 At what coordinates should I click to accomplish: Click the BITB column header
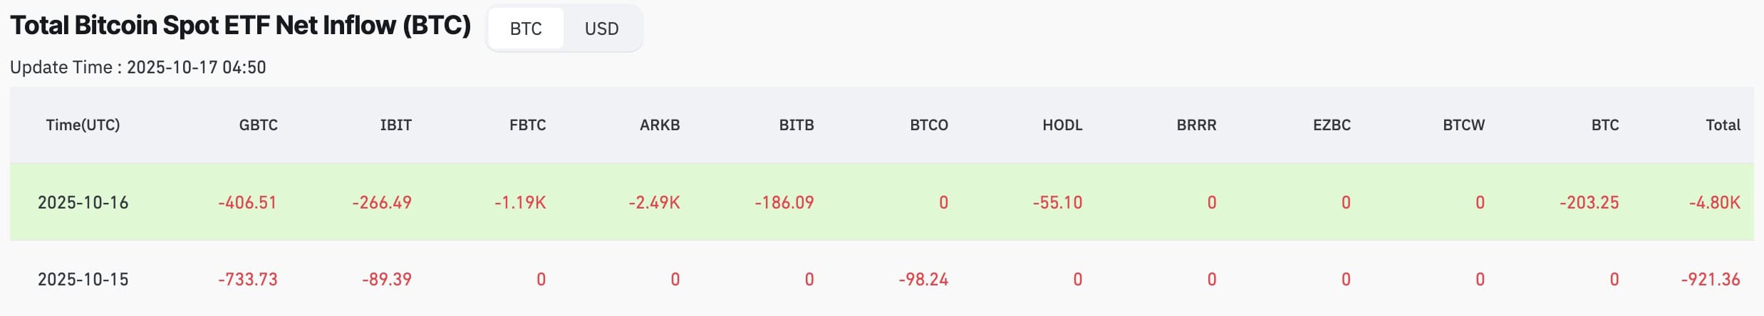pos(796,125)
